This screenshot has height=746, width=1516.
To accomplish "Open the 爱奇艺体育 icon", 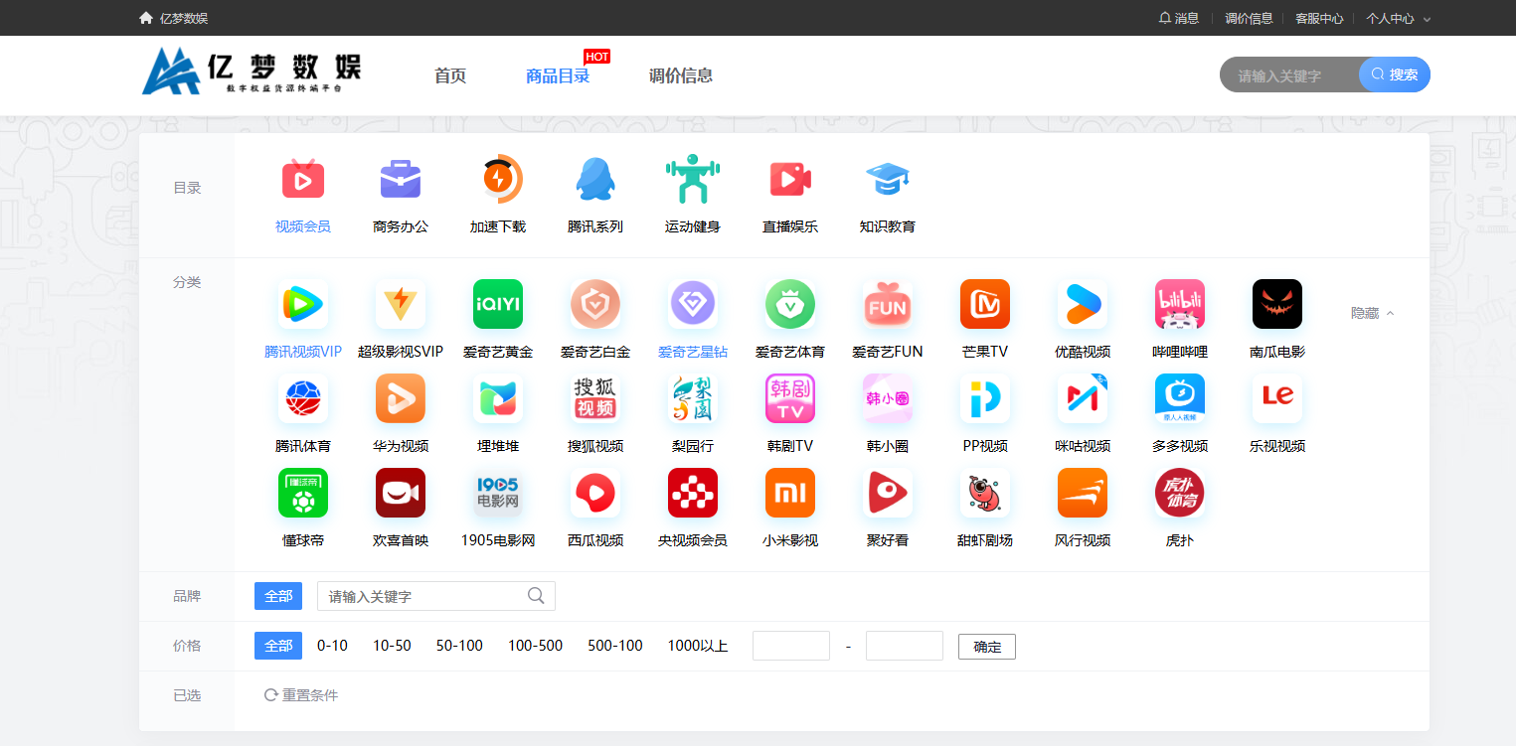I will pos(790,304).
